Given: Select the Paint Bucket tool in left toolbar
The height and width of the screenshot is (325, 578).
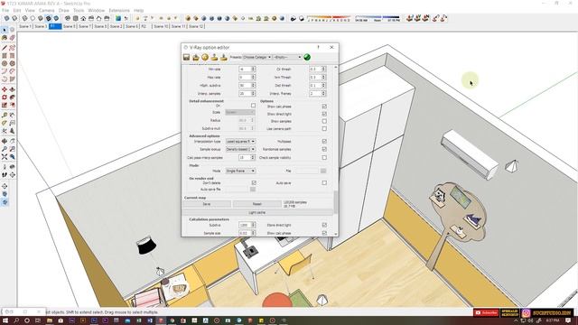Looking at the screenshot, I should coord(5,38).
